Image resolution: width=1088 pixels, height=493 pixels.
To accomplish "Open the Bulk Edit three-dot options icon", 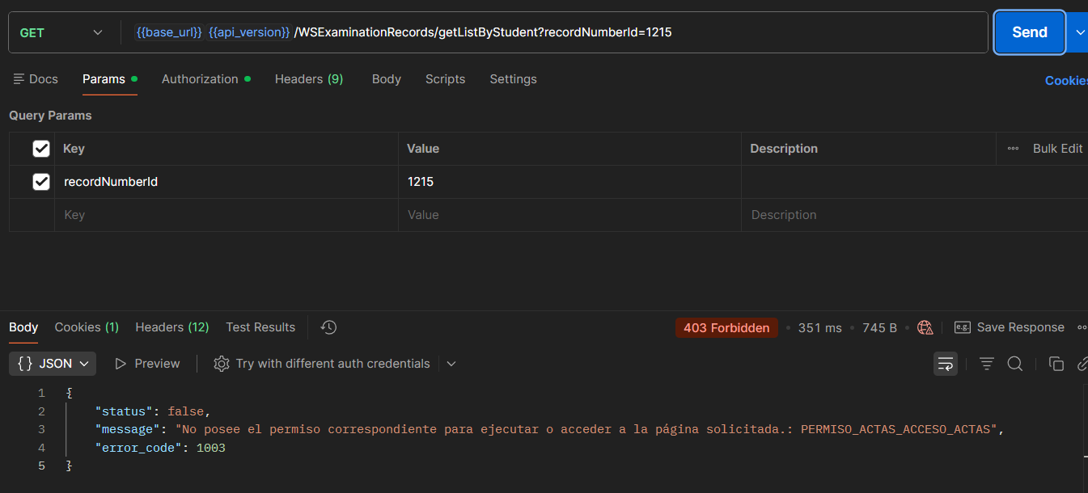I will [x=1013, y=149].
